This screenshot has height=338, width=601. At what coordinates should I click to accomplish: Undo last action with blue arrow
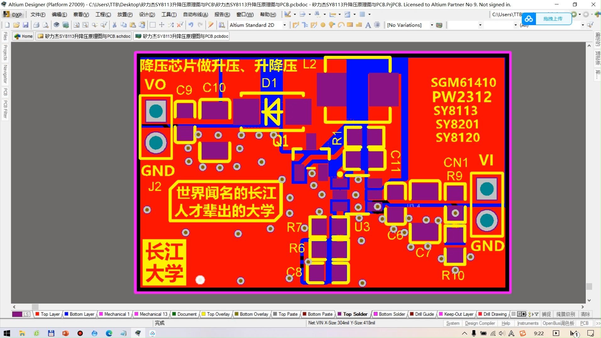pos(191,25)
